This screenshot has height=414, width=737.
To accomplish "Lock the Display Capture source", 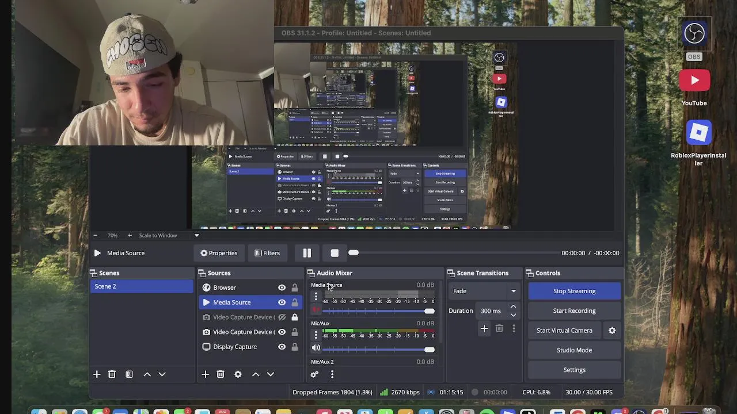I will tap(295, 347).
